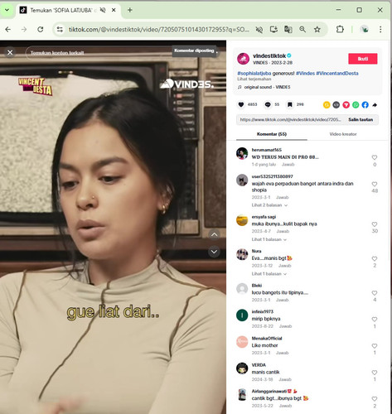392x414 pixels.
Task: Like the 'wajah eva perpaduan' comment
Action: (x=375, y=184)
